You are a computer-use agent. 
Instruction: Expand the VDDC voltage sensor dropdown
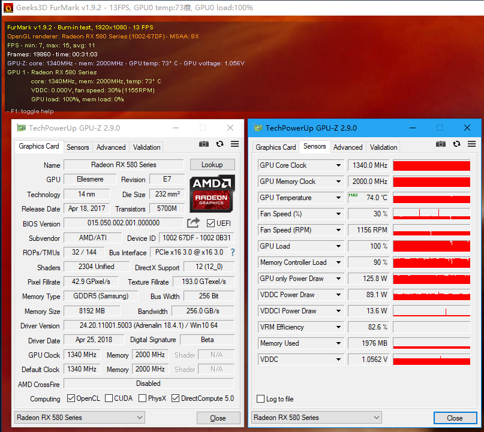tap(338, 360)
